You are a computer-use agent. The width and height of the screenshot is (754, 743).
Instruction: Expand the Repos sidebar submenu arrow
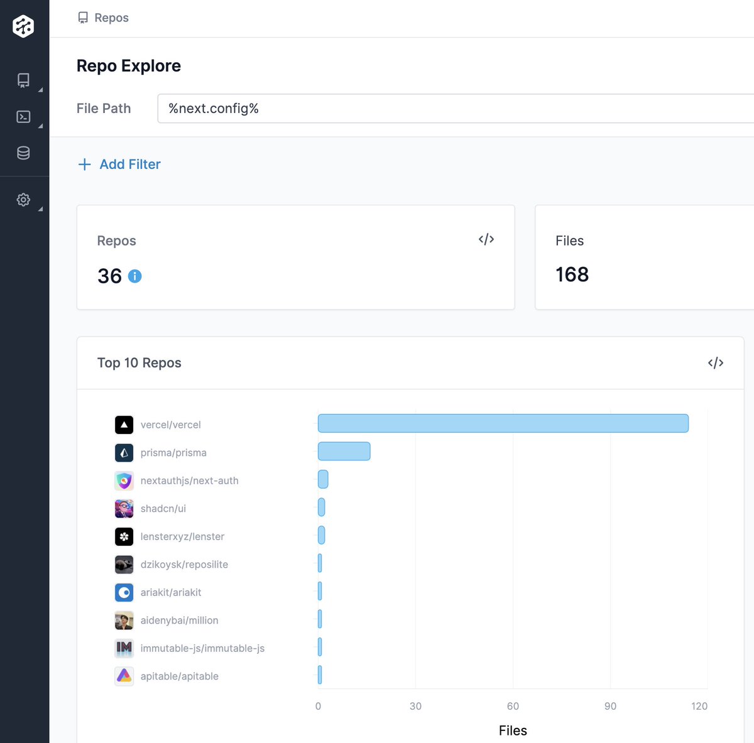40,90
